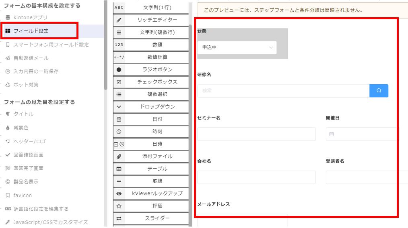Add a ラジオボタン field

[x=151, y=69]
